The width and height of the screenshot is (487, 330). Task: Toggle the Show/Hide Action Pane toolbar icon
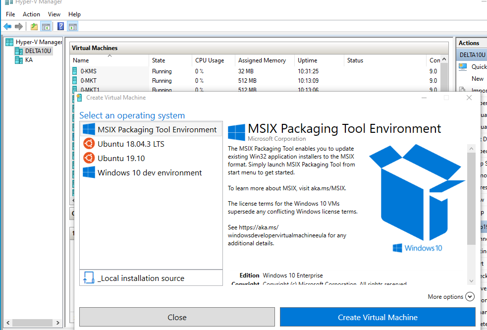(73, 27)
